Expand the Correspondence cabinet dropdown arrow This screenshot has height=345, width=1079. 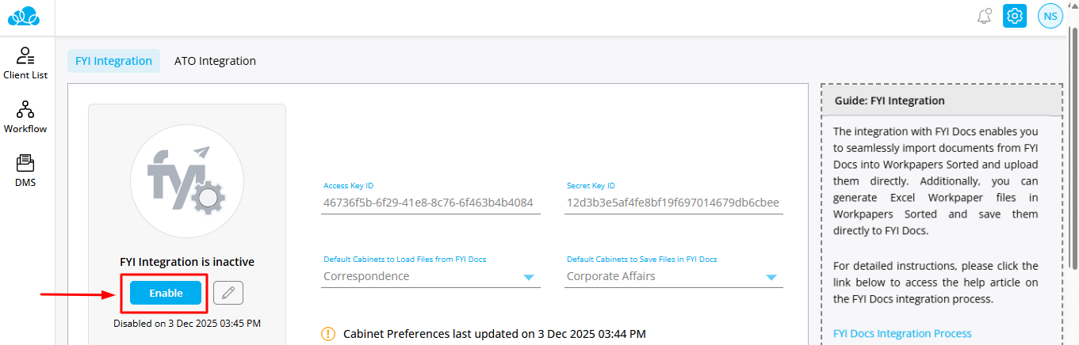pos(529,277)
